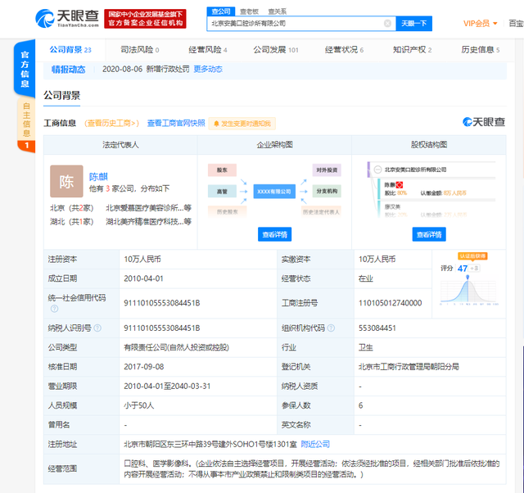Screen dimensions: 524x493
Task: Clear the search field with the X icon
Action: pyautogui.click(x=387, y=24)
